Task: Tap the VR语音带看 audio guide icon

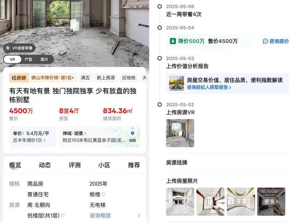Action: tap(8, 48)
